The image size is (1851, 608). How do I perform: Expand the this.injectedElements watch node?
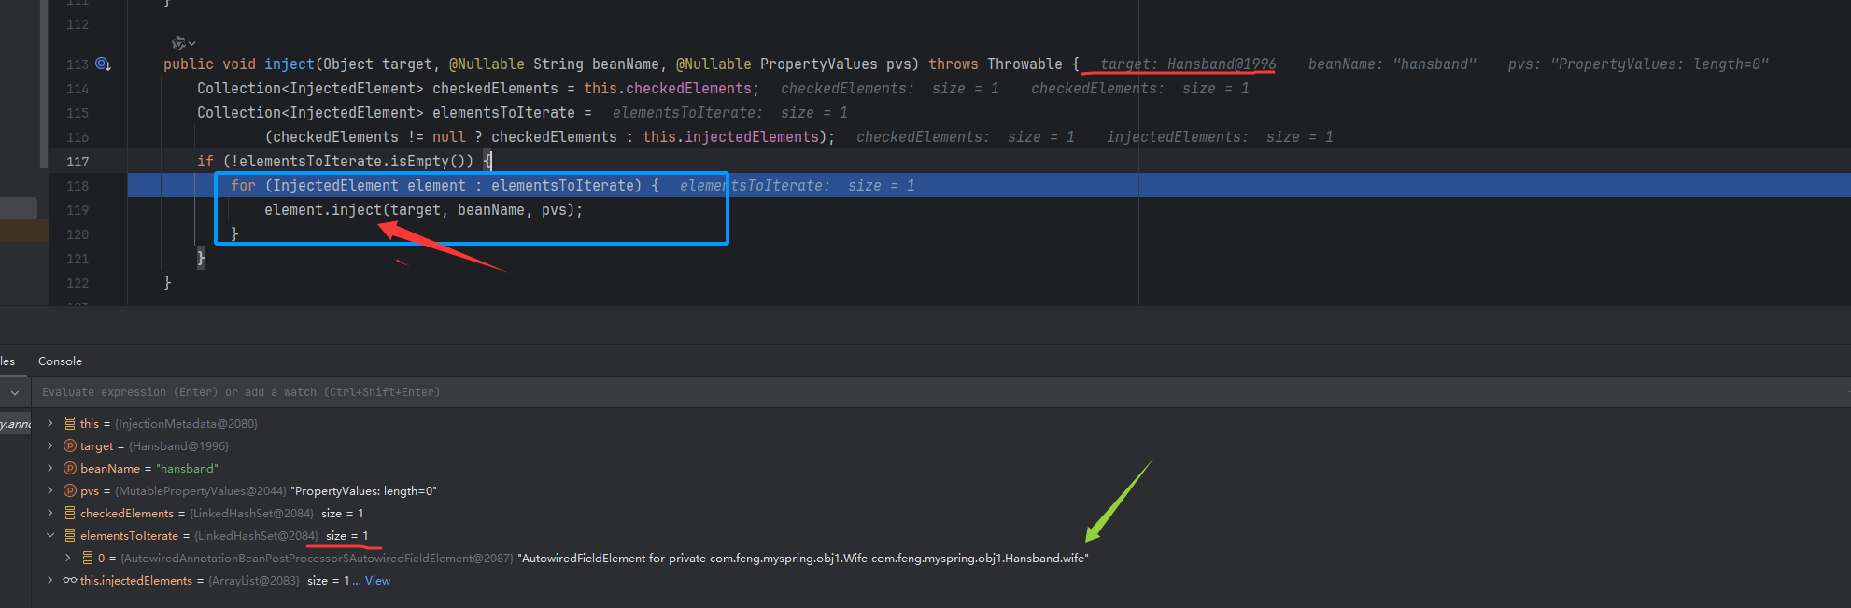tap(50, 581)
